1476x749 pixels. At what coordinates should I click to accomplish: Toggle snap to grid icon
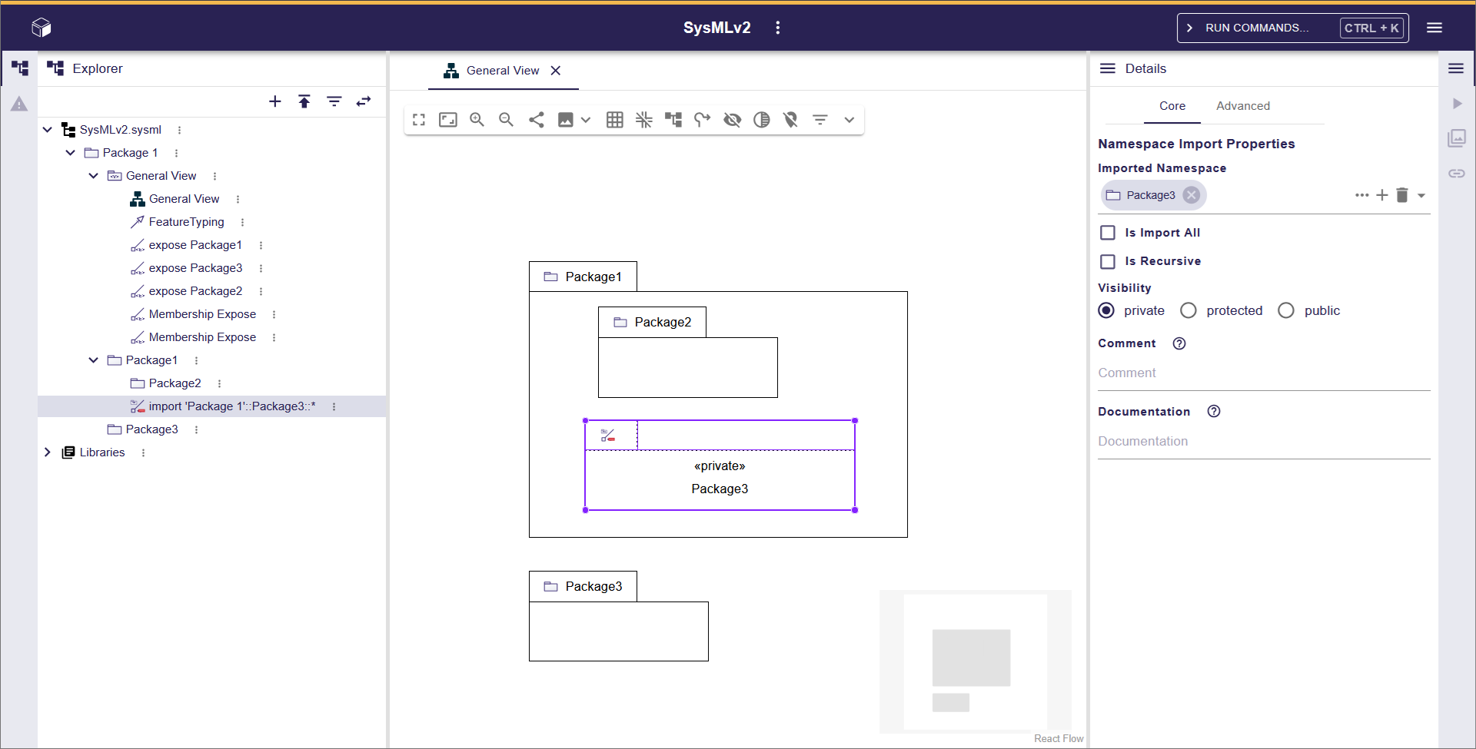(615, 120)
